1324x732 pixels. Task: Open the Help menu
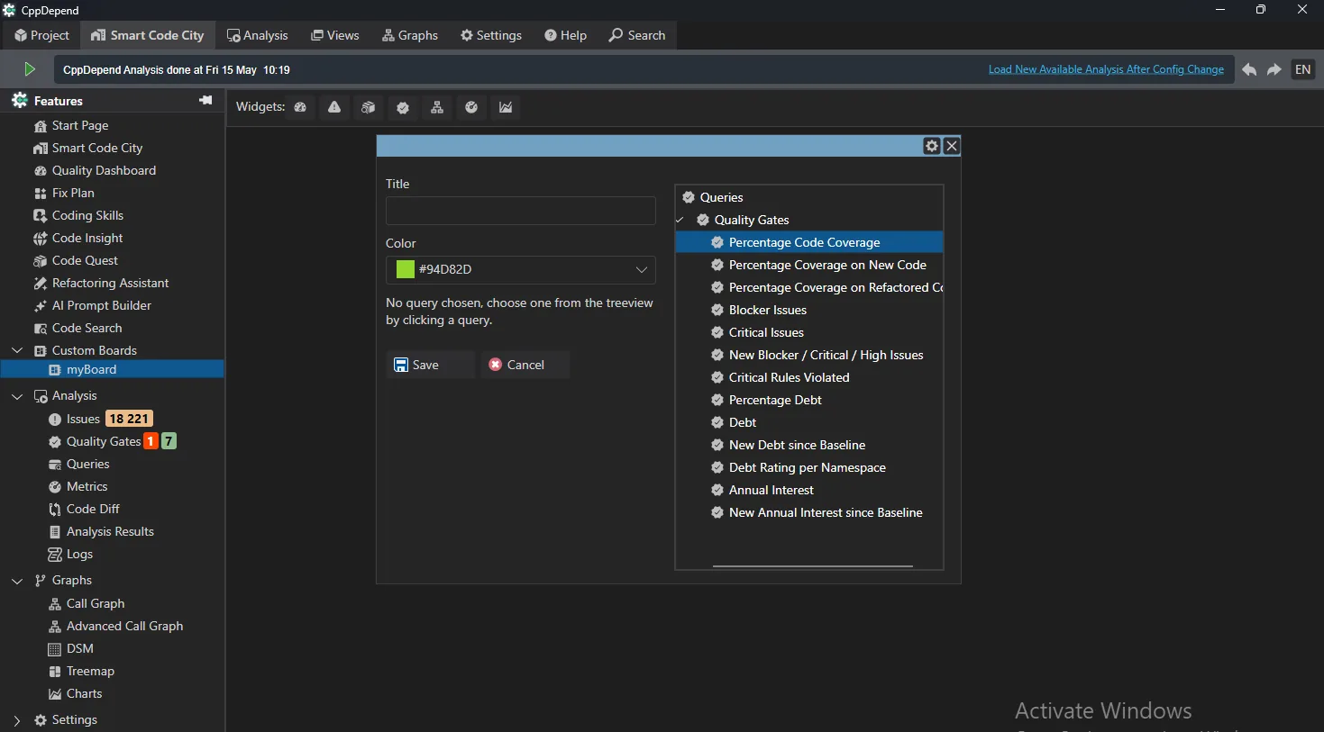click(x=565, y=35)
